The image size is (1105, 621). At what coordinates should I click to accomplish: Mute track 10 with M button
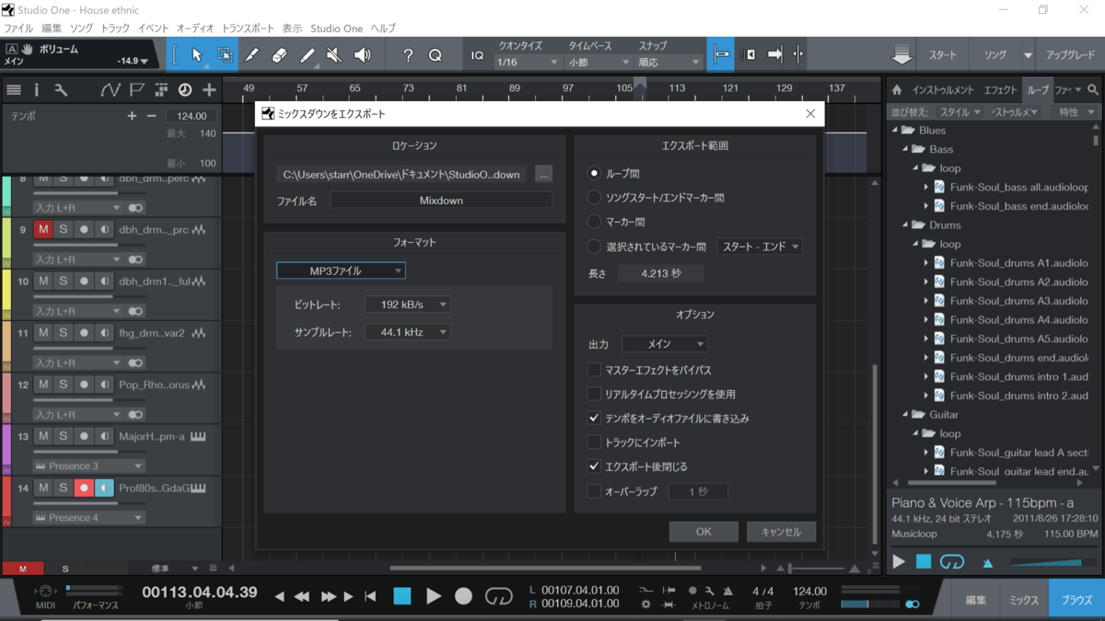[42, 282]
